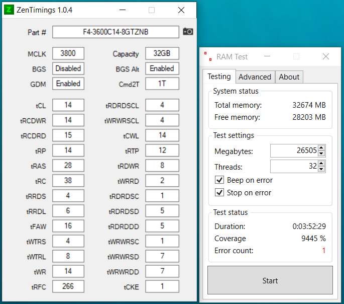Screen dimensions: 344x304
Task: Minimize the ZenTimings window
Action: [x=123, y=10]
